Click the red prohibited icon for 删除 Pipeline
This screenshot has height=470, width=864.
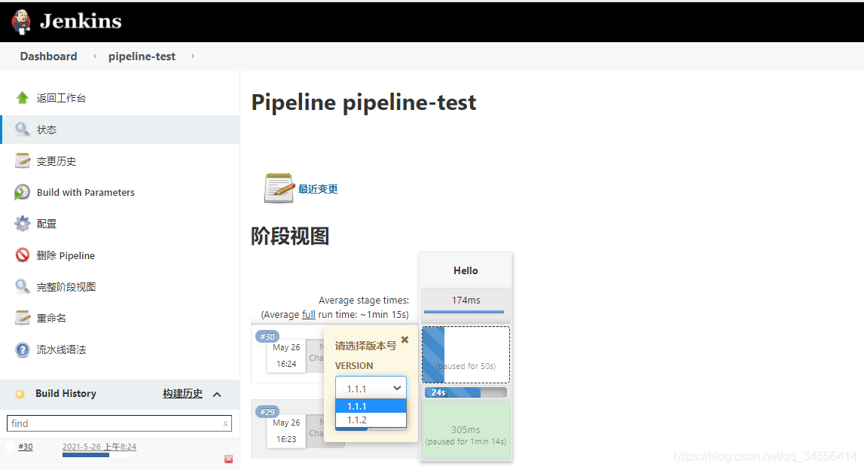(x=22, y=255)
